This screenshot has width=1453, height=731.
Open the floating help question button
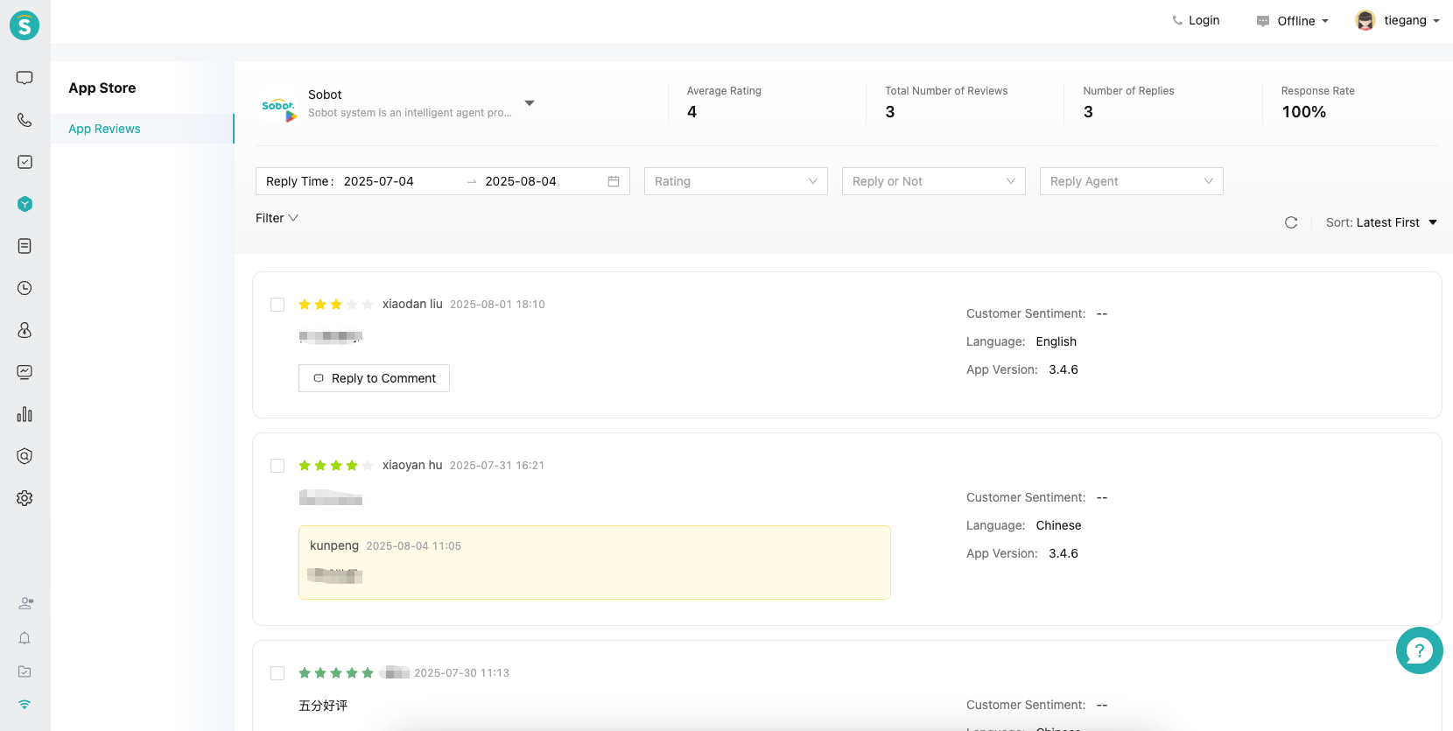[1419, 650]
